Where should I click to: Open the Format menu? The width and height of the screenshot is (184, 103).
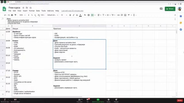pyautogui.click(x=32, y=11)
